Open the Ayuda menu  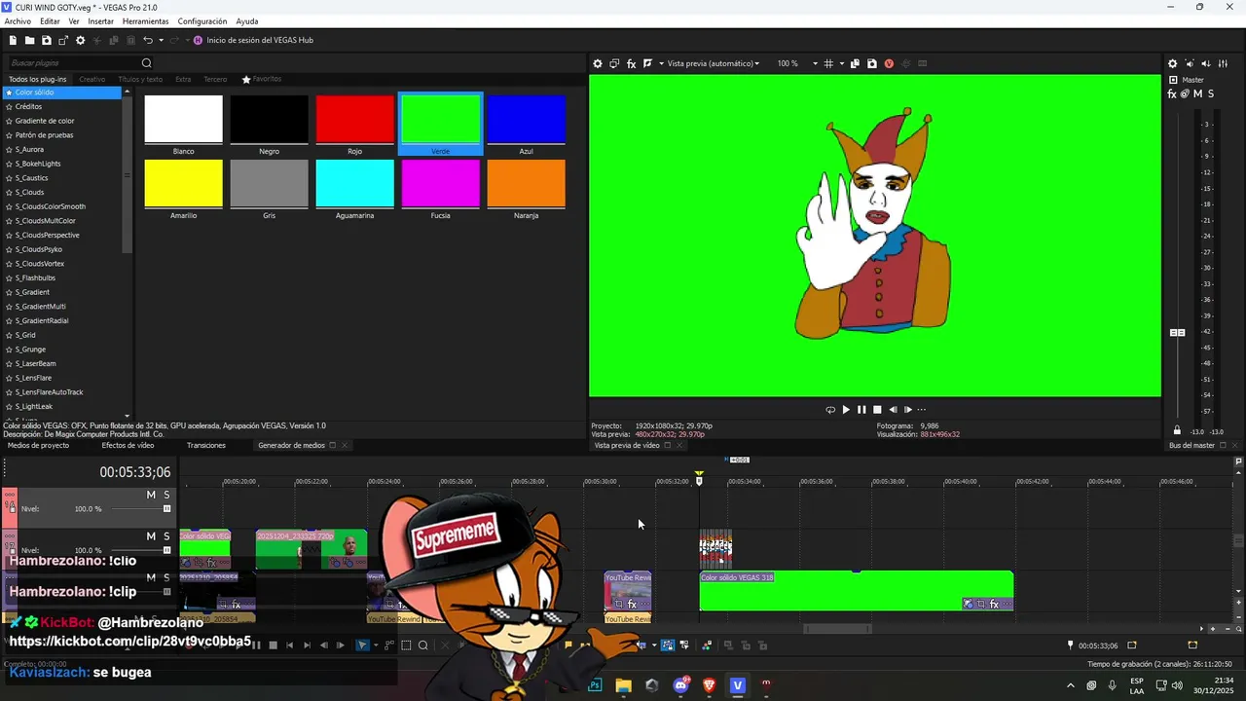point(247,21)
